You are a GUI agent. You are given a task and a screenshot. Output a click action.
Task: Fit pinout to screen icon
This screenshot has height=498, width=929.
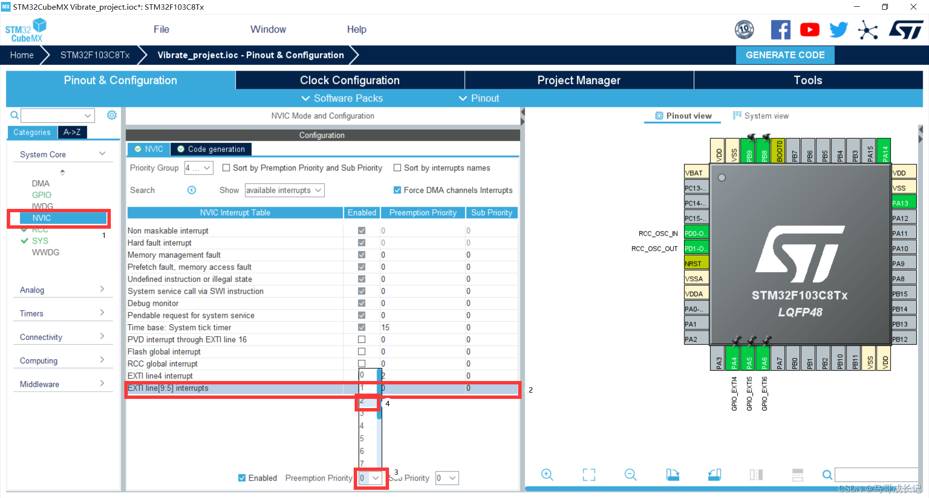pos(589,474)
